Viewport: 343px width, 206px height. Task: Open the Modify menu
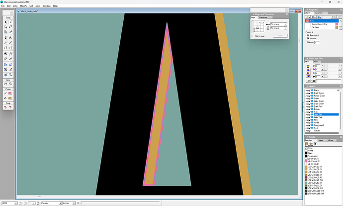(x=23, y=5)
